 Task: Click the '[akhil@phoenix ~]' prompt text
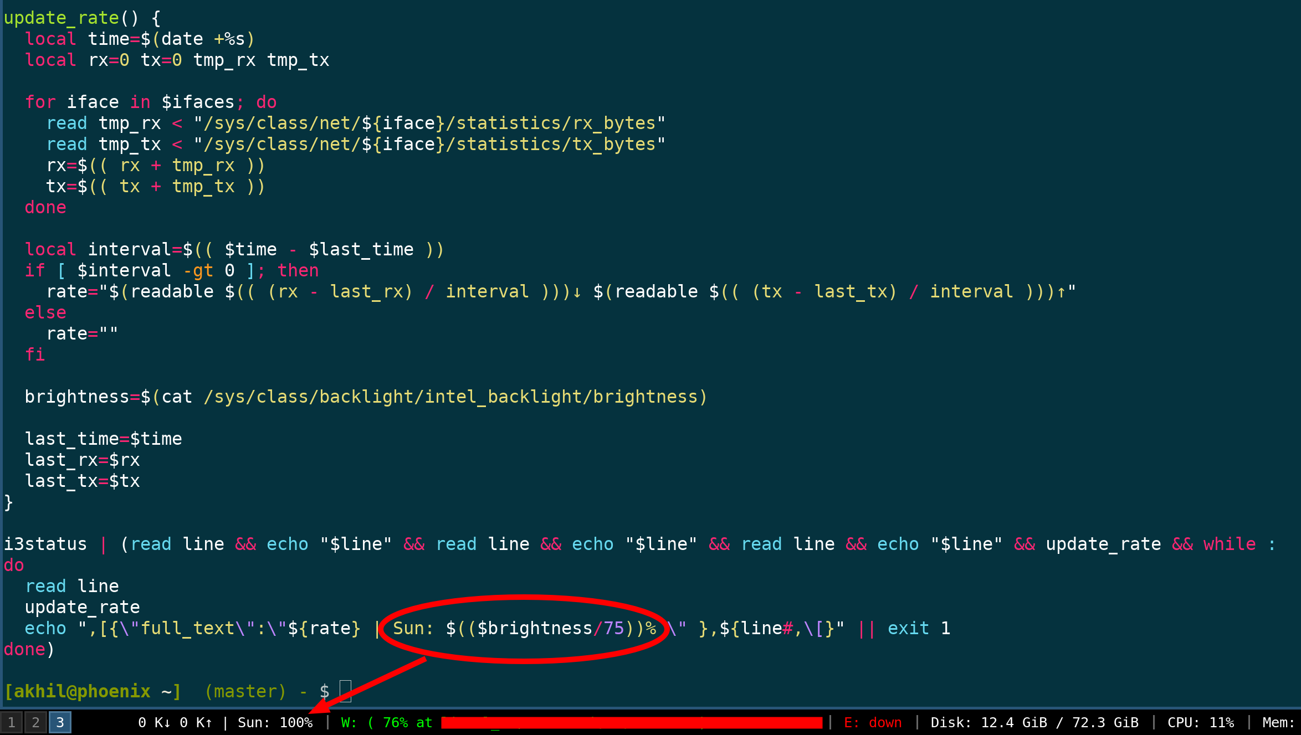click(93, 691)
